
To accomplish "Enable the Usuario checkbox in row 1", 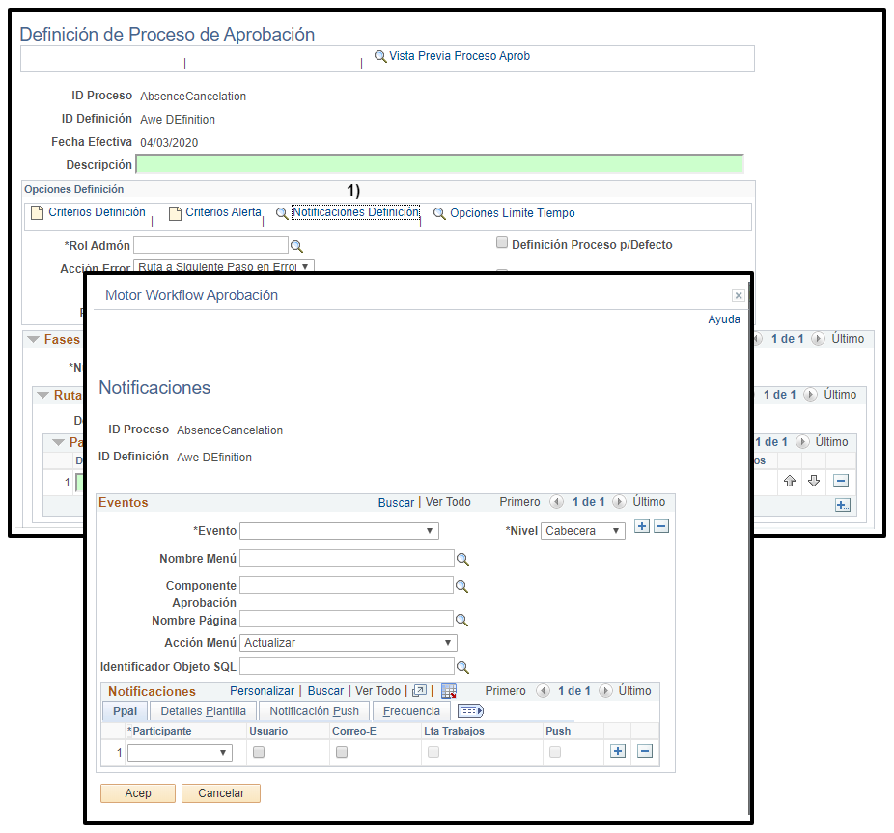I will coord(259,753).
